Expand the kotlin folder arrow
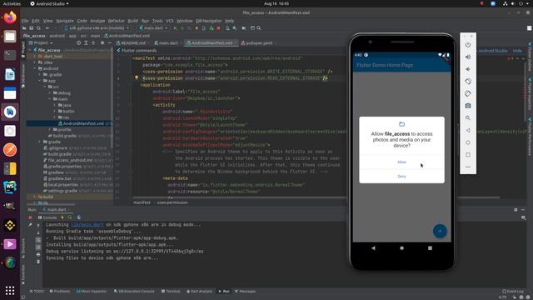The width and height of the screenshot is (533, 300). 55,111
